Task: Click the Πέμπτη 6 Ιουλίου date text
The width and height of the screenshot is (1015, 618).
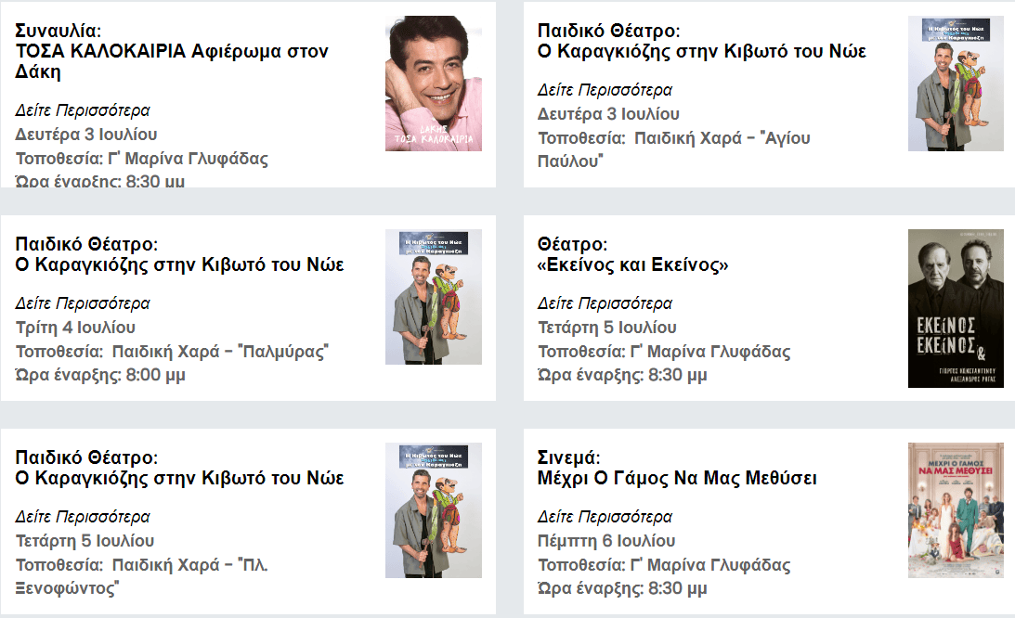Action: [606, 541]
